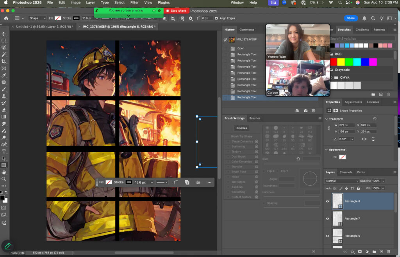Image resolution: width=400 pixels, height=257 pixels.
Task: Select the Zoom tool in toolbar
Action: click(x=4, y=179)
